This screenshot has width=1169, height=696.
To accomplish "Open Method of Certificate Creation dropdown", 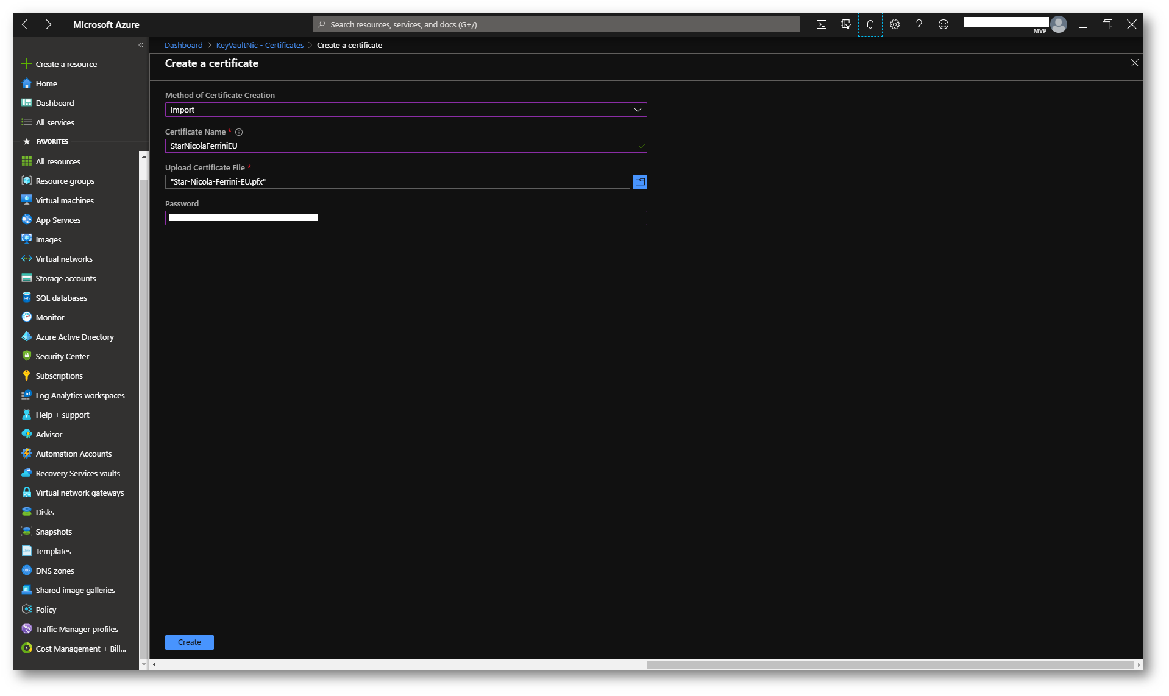I will pyautogui.click(x=406, y=110).
